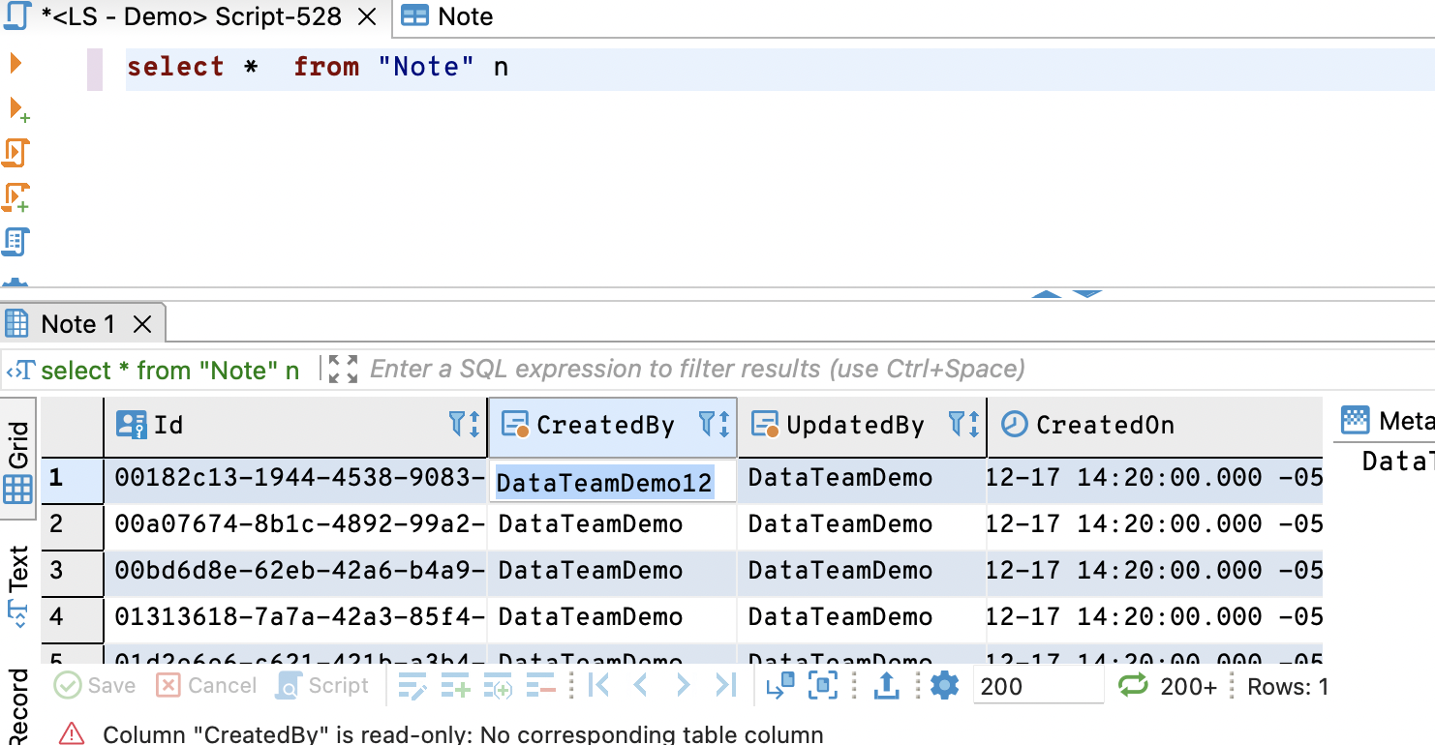The width and height of the screenshot is (1435, 745).
Task: Run the SQL statement with orange arrow
Action: point(15,64)
